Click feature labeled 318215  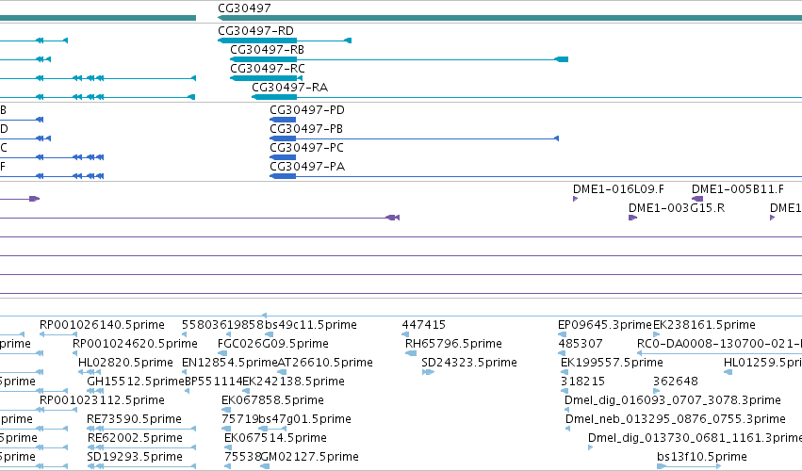pos(582,382)
